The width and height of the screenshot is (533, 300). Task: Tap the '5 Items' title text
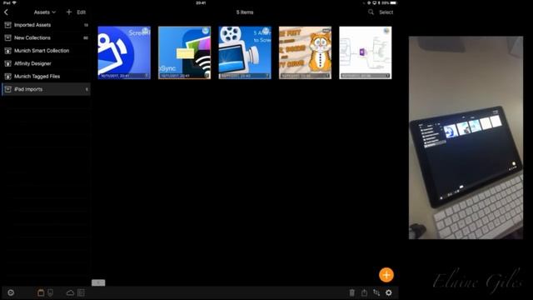245,12
